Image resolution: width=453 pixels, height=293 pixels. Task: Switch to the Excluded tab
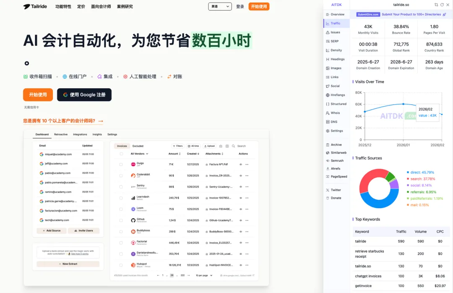tap(138, 146)
